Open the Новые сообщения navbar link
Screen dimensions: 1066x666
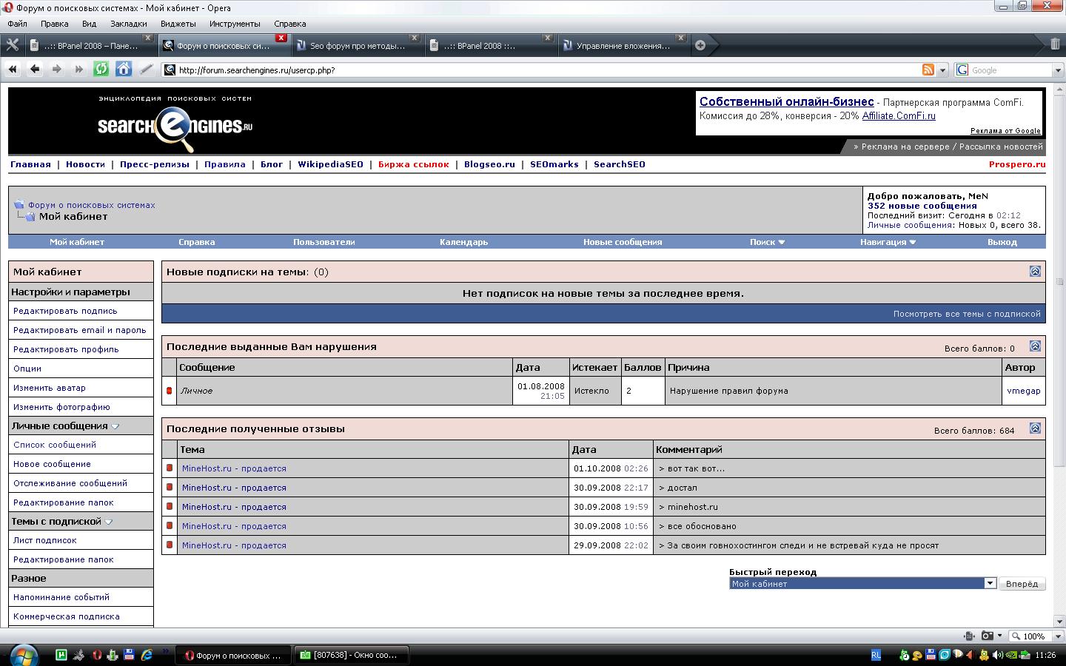623,242
